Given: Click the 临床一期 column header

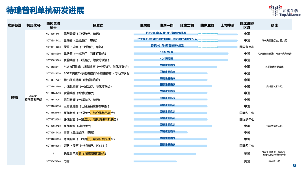Looking at the screenshot, I should click(166, 26).
